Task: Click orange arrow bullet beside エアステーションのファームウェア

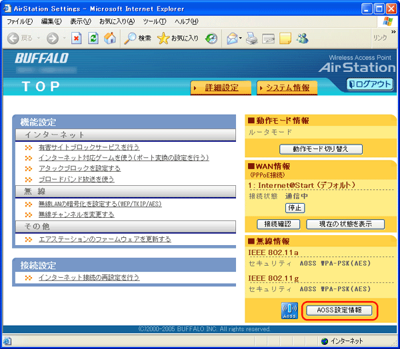Action: pyautogui.click(x=29, y=239)
